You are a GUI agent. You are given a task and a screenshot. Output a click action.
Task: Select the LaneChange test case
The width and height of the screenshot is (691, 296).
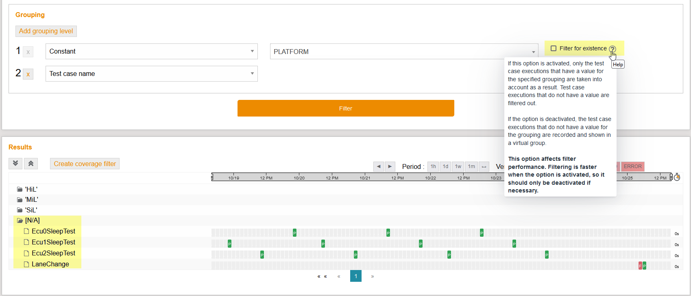click(x=50, y=264)
